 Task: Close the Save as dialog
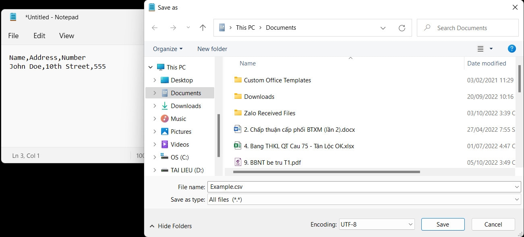tap(515, 7)
